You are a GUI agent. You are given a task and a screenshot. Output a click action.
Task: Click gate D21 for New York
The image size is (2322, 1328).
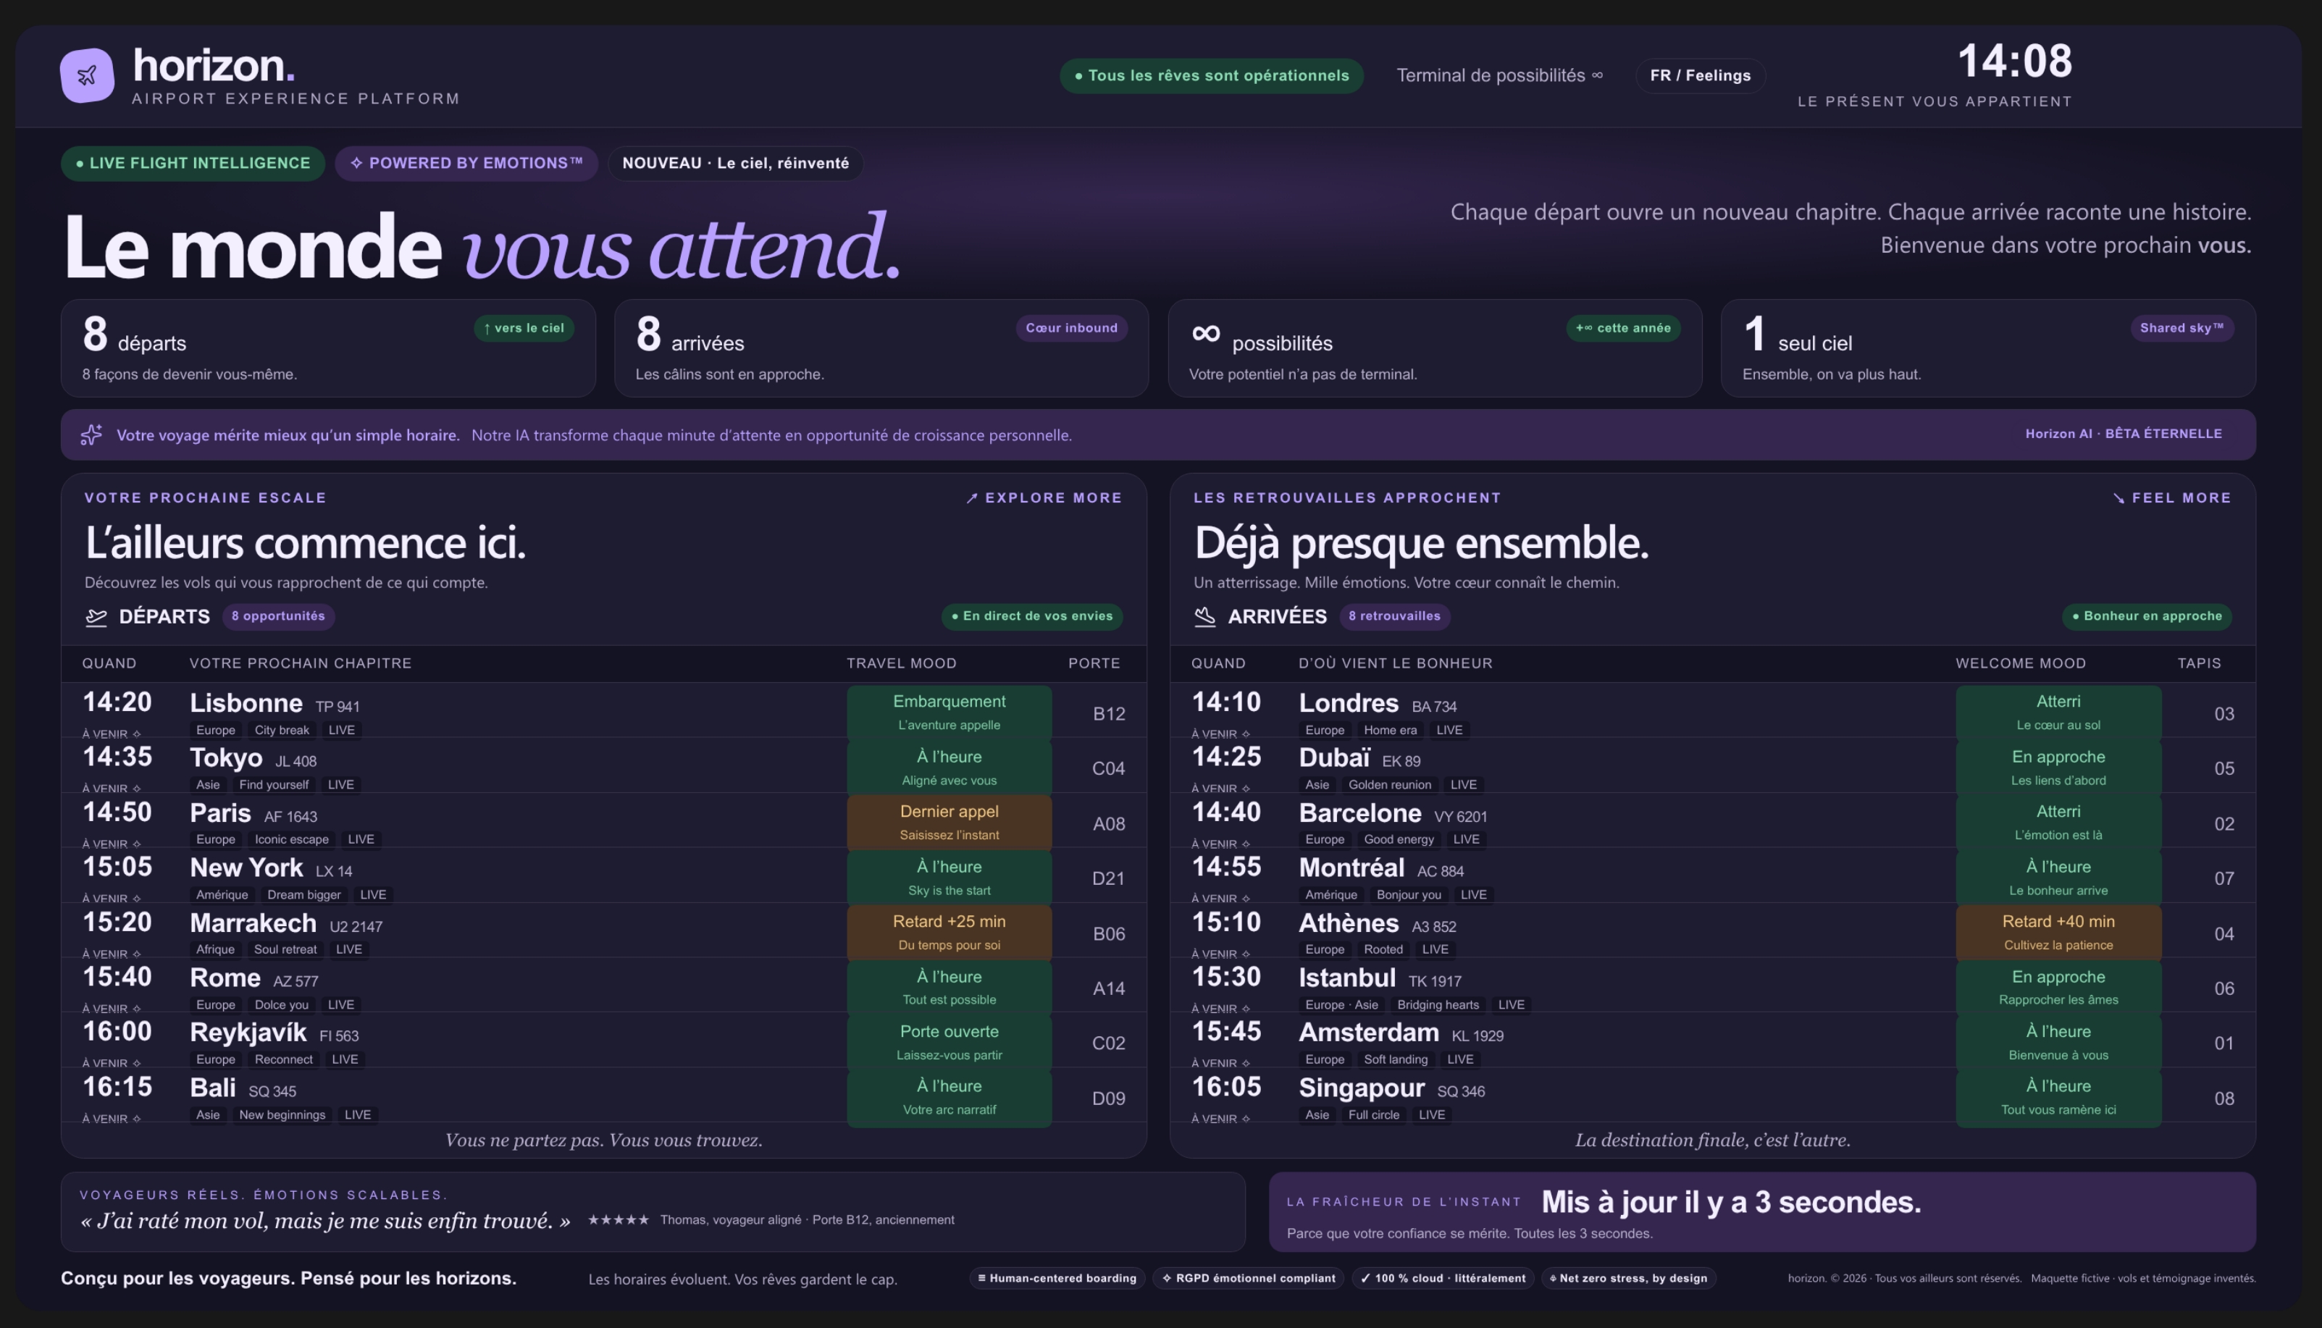tap(1108, 878)
